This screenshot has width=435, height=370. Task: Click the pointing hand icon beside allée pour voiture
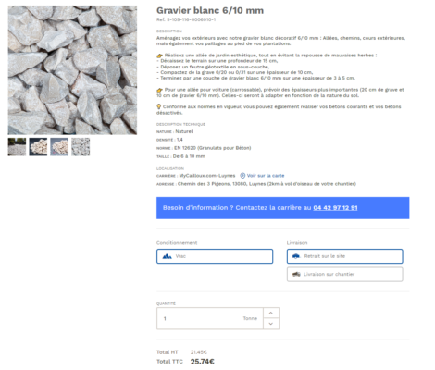(159, 90)
